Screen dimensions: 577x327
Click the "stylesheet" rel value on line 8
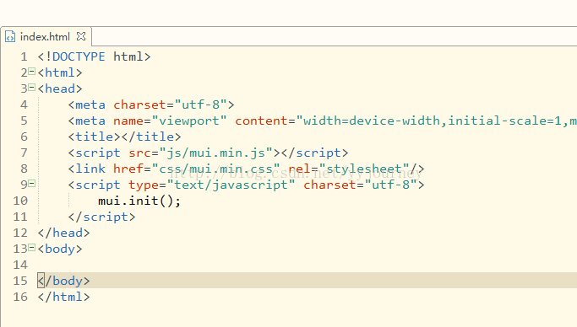pyautogui.click(x=364, y=169)
